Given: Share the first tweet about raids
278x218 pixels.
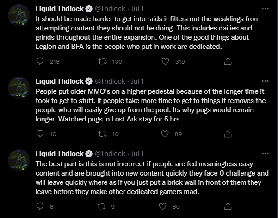Looking at the screenshot, I should pyautogui.click(x=227, y=61).
